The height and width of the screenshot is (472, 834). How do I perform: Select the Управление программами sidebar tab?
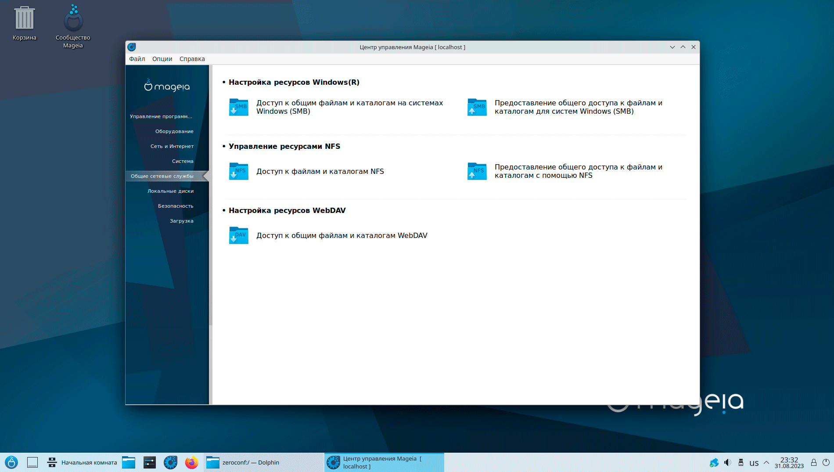tap(167, 116)
